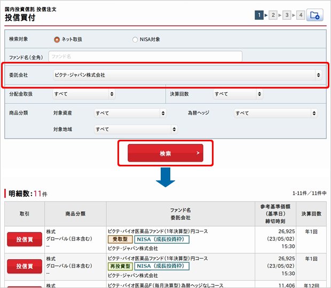Click 投信買 button for the 受取型 fund

tap(25, 239)
